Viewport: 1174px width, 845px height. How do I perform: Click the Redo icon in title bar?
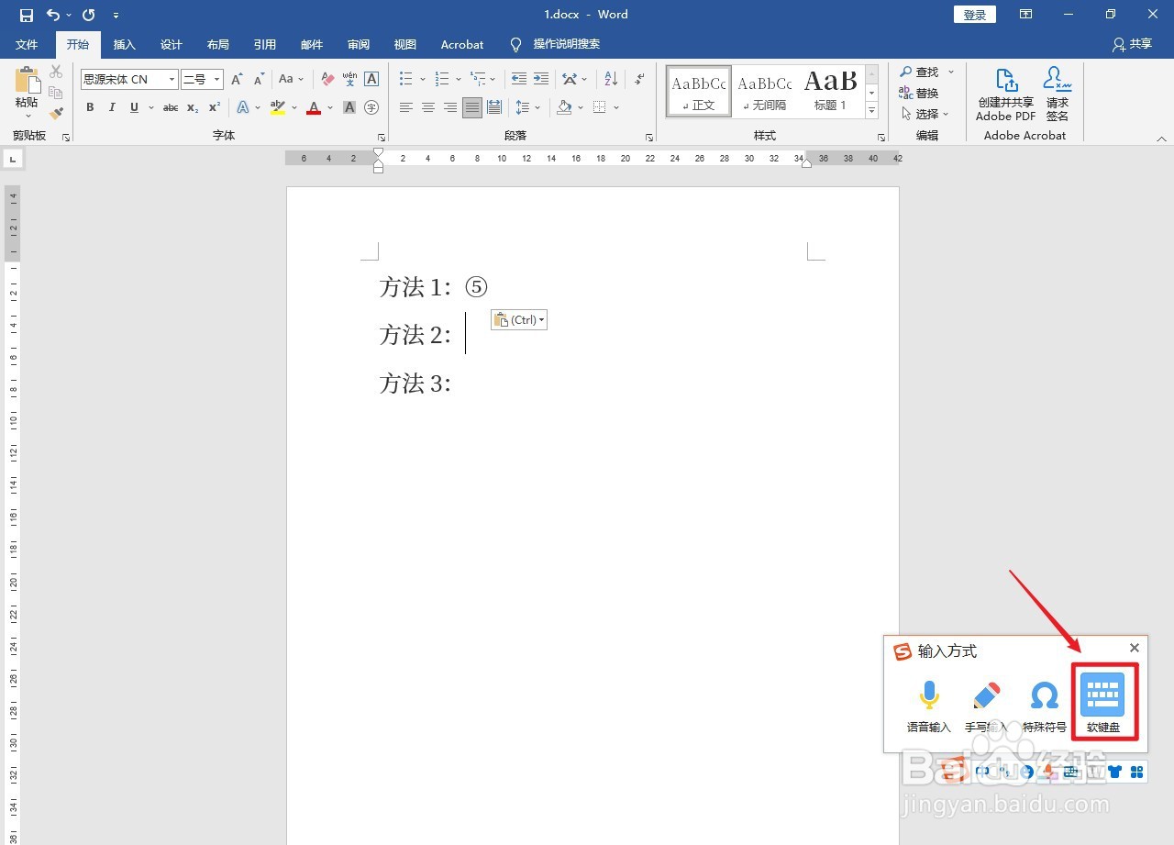(x=88, y=15)
